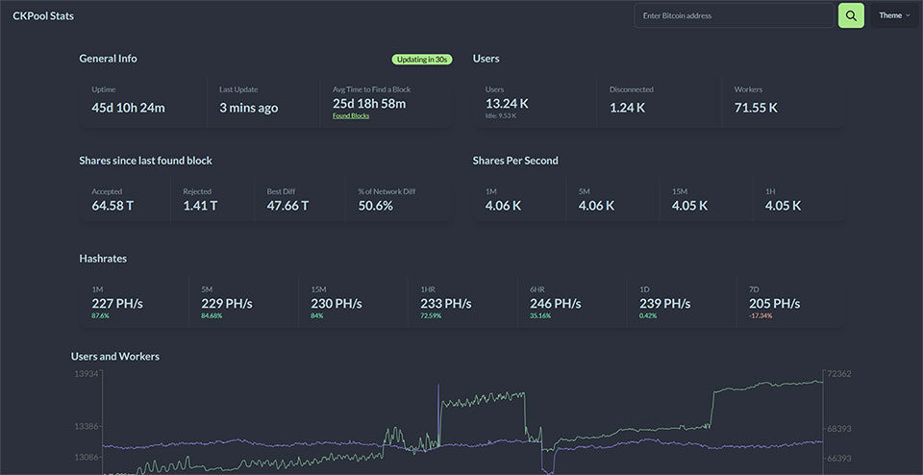The height and width of the screenshot is (475, 923).
Task: Click the Avg Time to Find a Block value
Action: 369,104
